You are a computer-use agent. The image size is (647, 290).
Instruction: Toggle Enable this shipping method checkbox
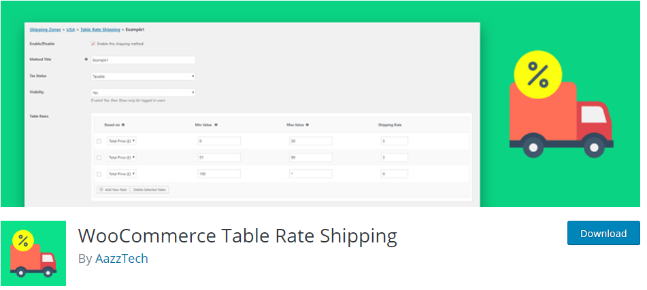[x=93, y=43]
